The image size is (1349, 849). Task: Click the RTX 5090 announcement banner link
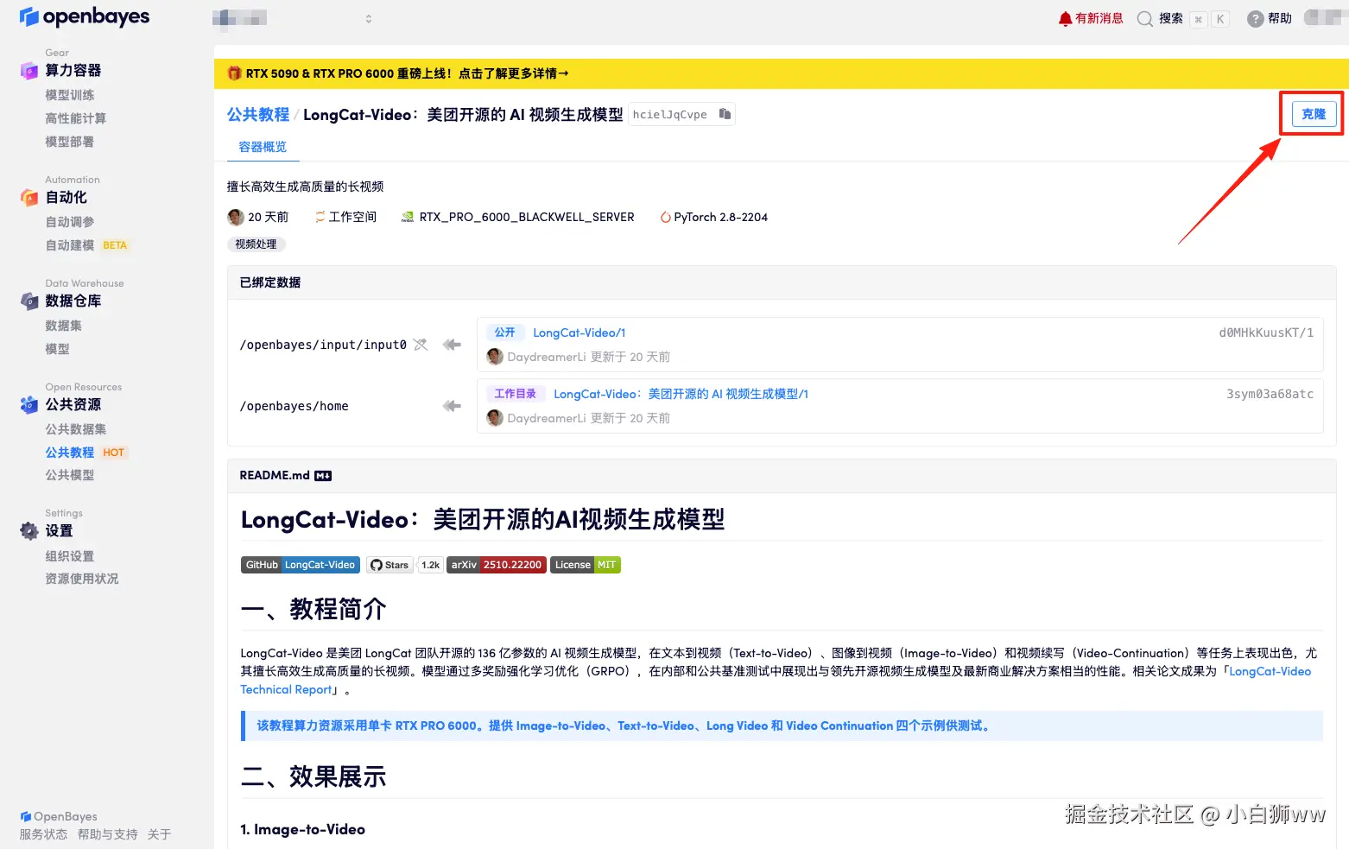click(x=407, y=73)
